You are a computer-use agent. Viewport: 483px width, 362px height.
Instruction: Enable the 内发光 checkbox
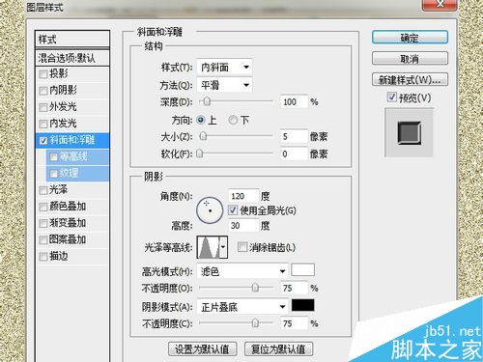tap(43, 124)
